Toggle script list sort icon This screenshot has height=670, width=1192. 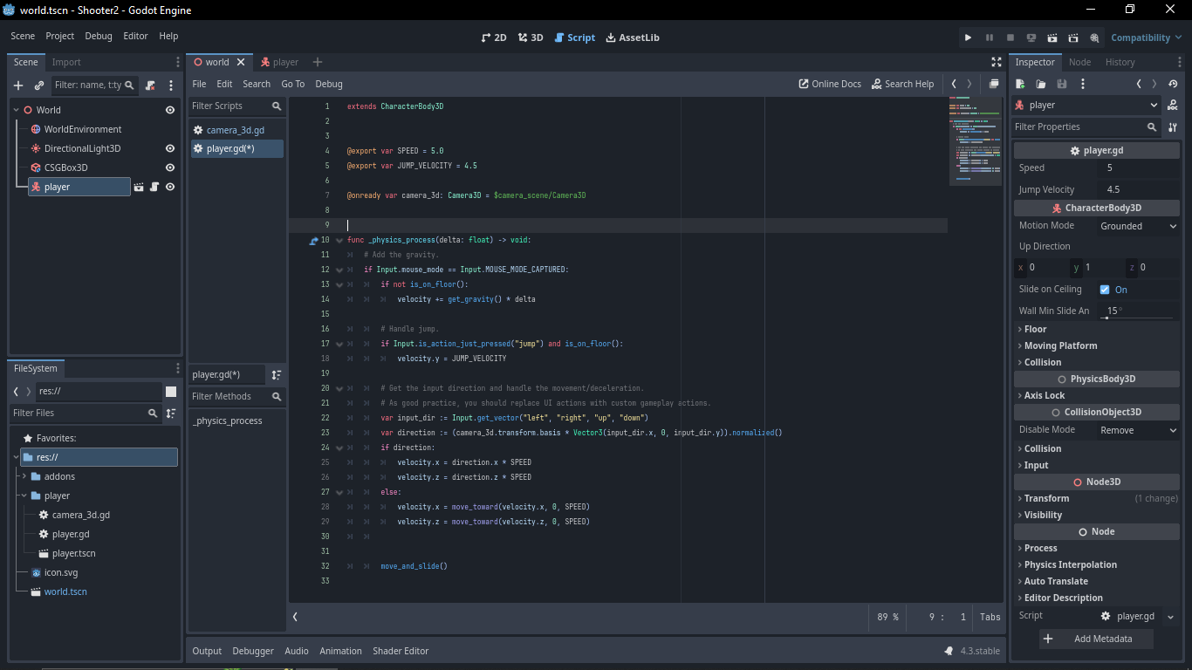click(x=277, y=374)
